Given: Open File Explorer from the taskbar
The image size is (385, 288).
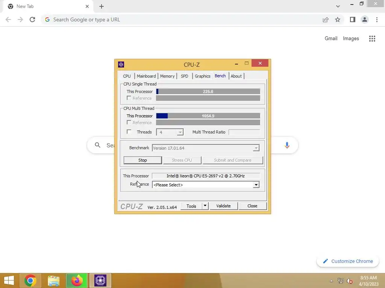Looking at the screenshot, I should coord(53,280).
